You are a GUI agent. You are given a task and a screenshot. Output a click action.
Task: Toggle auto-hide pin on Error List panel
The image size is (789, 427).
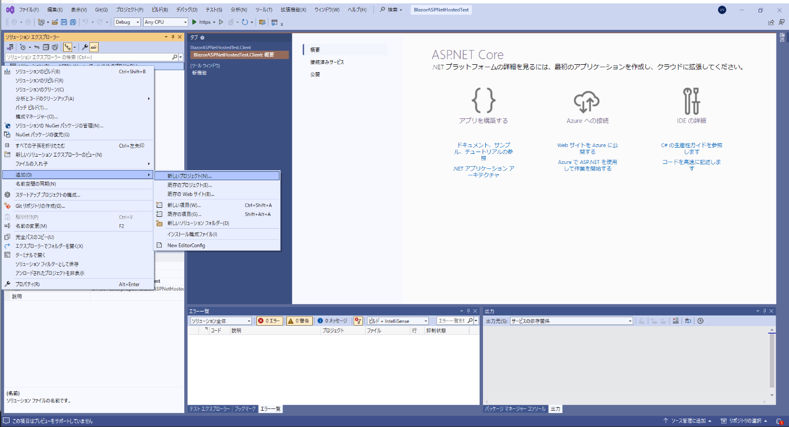click(x=468, y=311)
